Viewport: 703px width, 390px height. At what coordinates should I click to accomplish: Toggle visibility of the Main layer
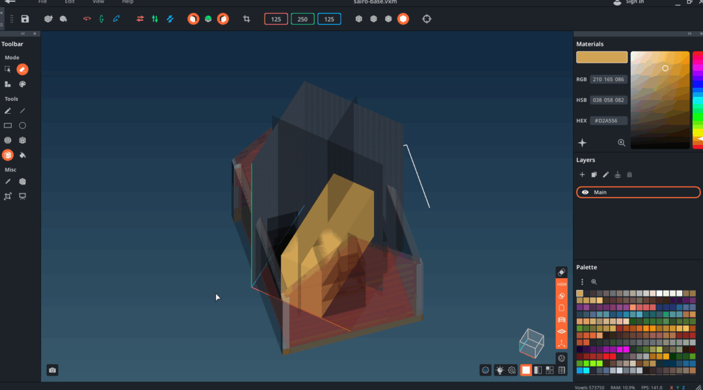[585, 192]
